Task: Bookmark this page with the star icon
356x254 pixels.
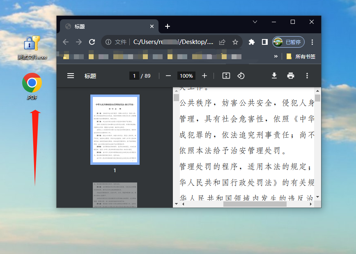Action: point(235,42)
